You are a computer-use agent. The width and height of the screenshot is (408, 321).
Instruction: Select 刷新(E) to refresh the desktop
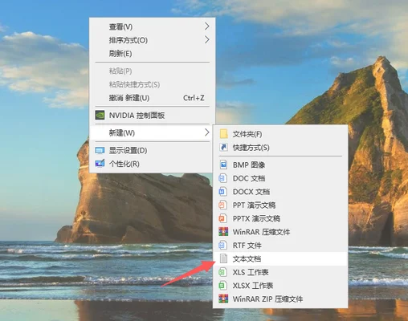pyautogui.click(x=152, y=54)
